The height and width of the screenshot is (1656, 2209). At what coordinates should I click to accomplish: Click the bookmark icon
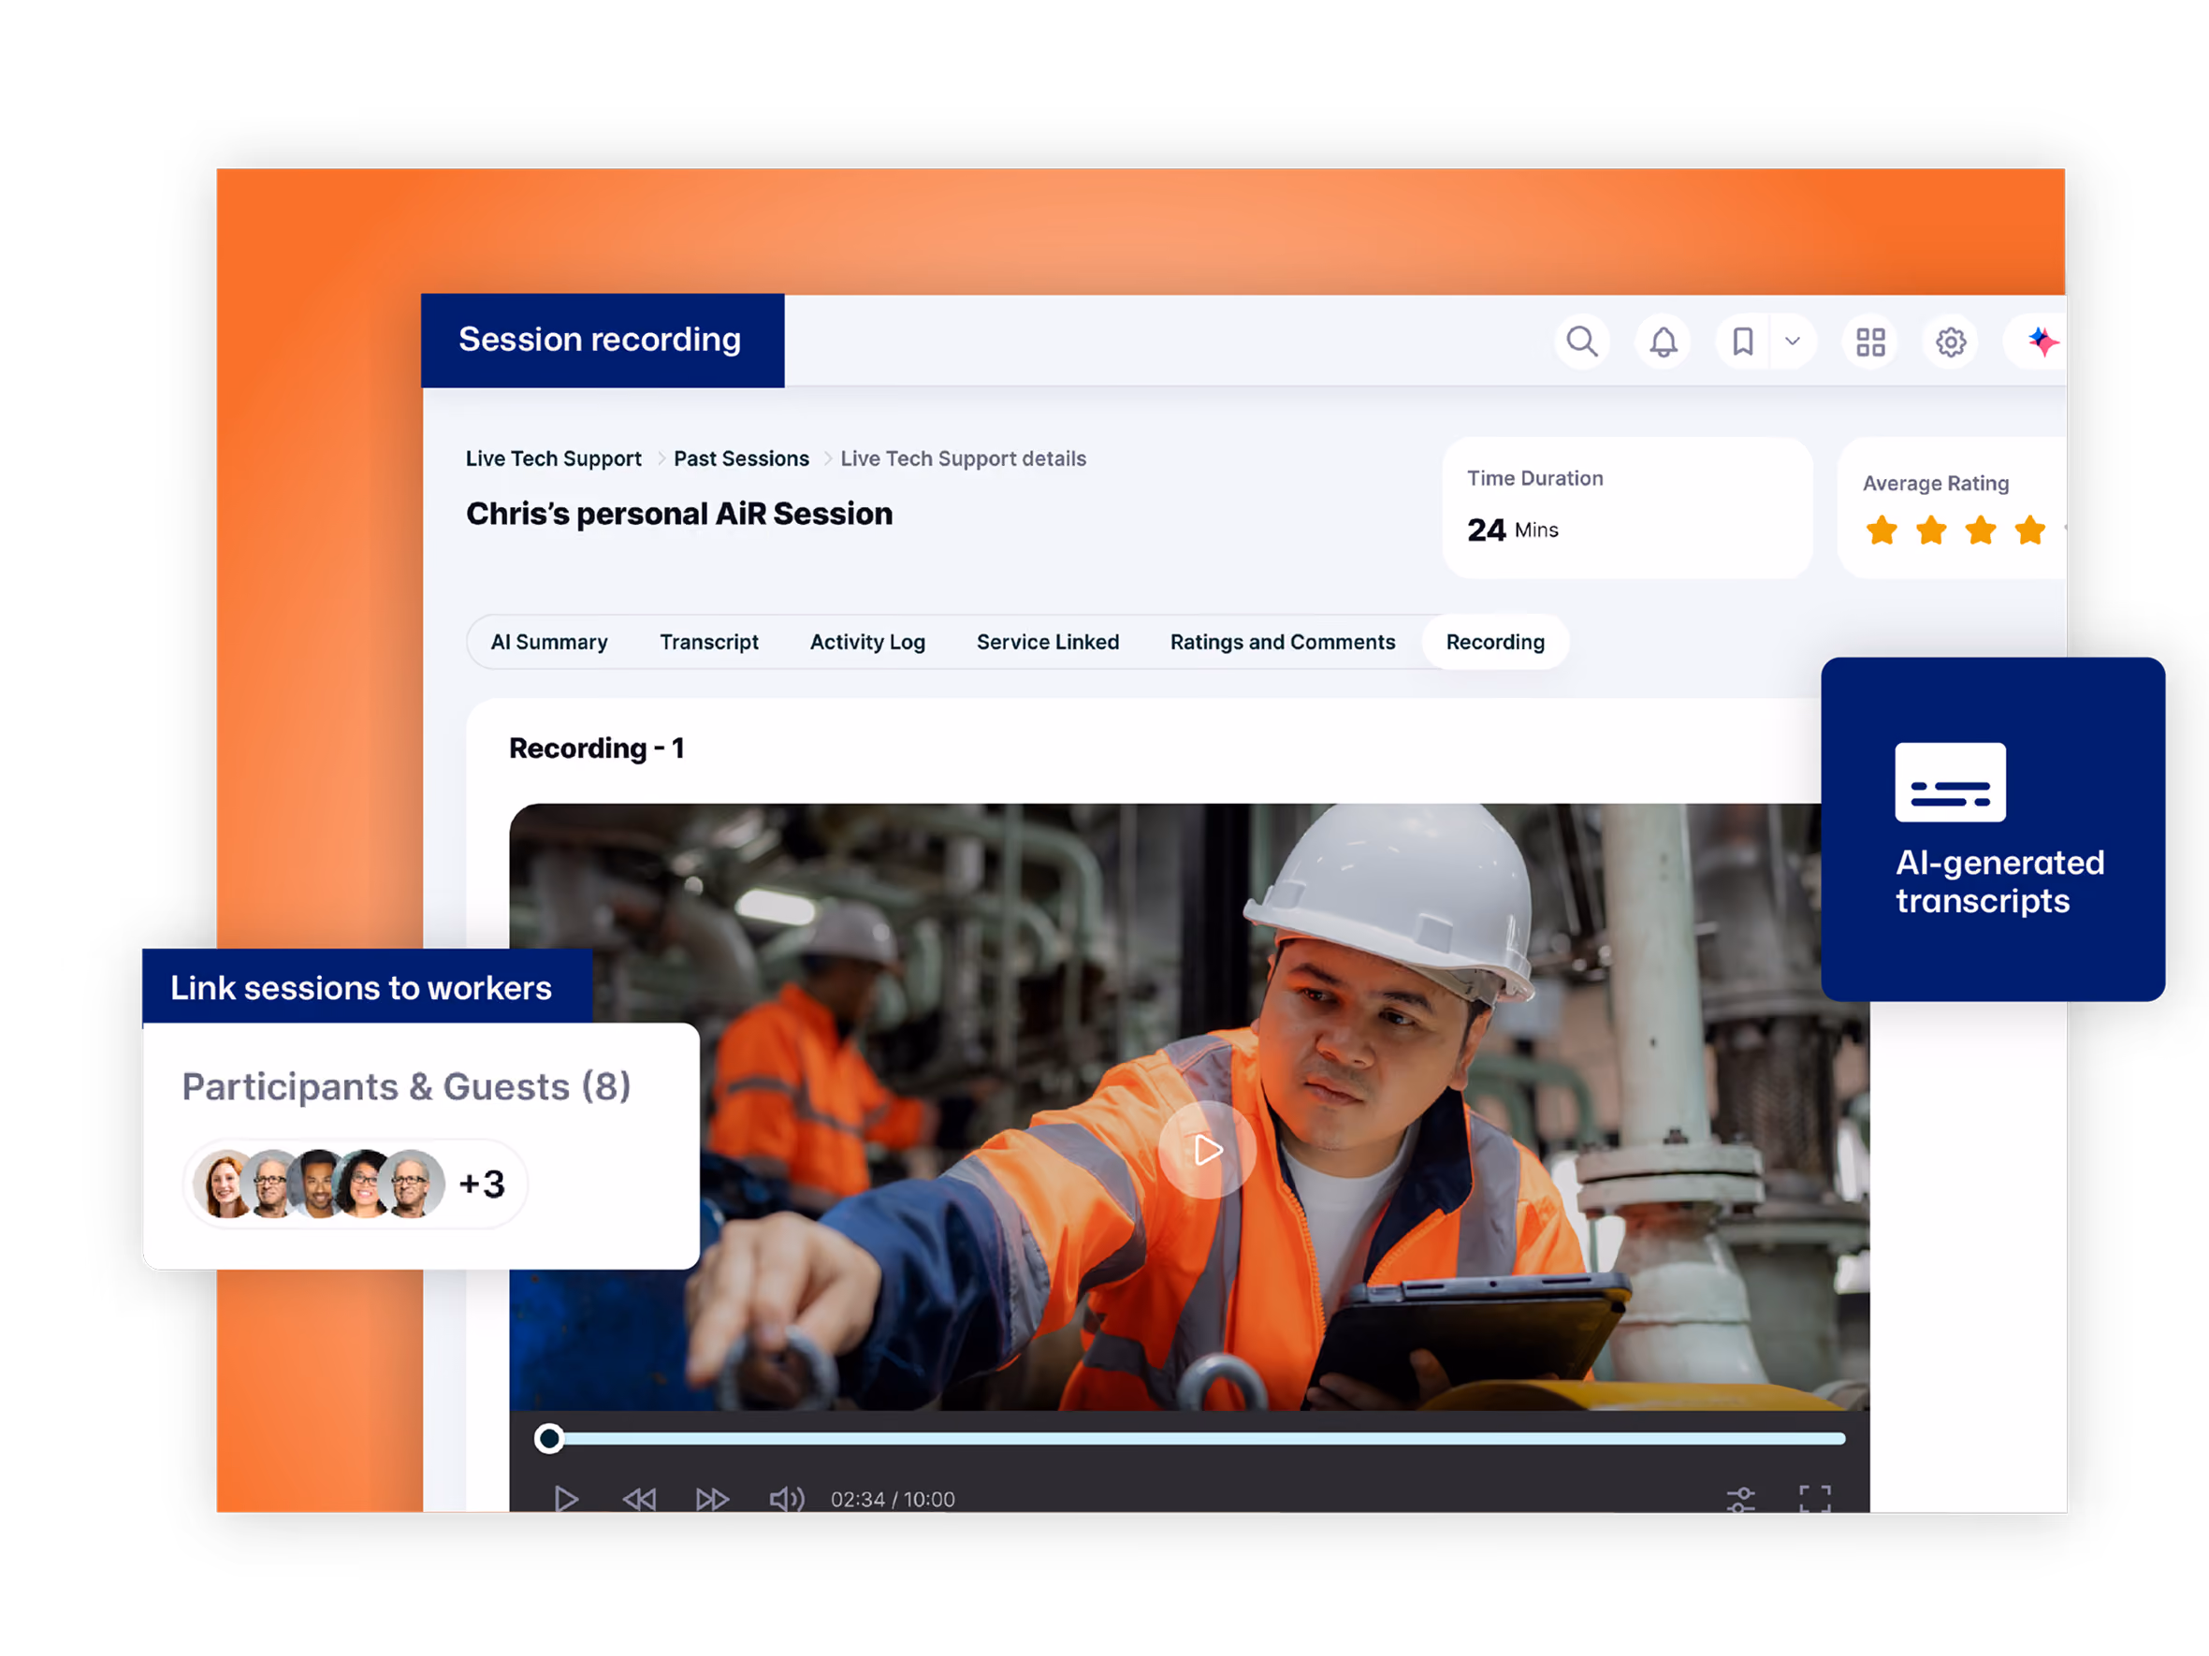1743,341
